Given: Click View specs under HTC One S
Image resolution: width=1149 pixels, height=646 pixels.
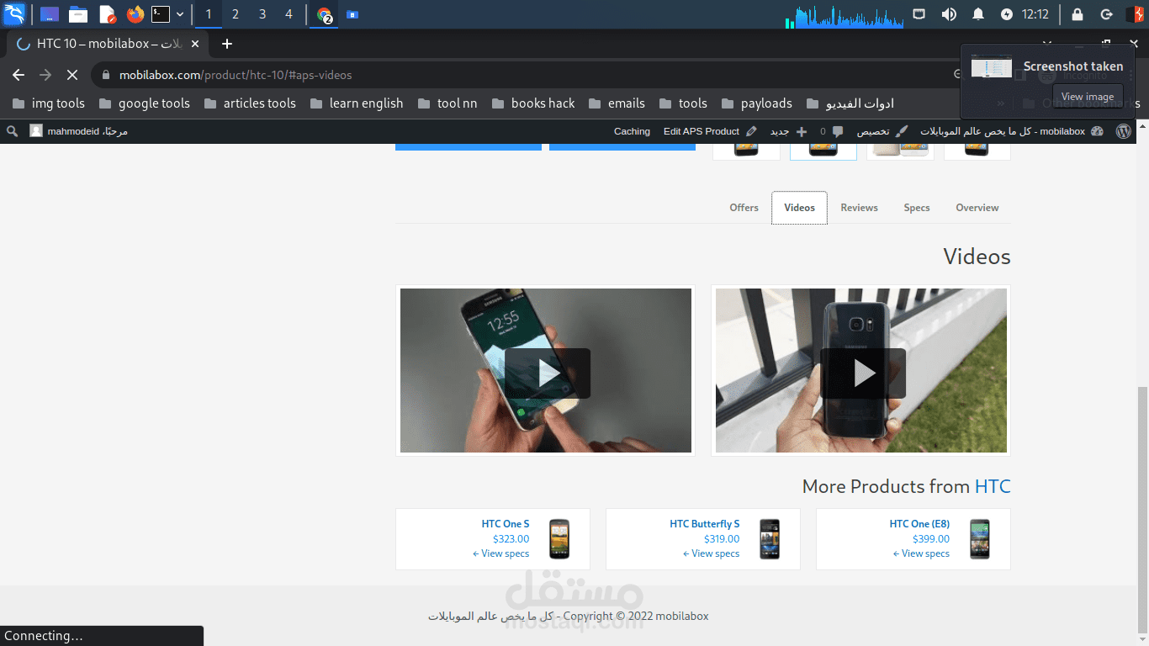Looking at the screenshot, I should pyautogui.click(x=501, y=553).
